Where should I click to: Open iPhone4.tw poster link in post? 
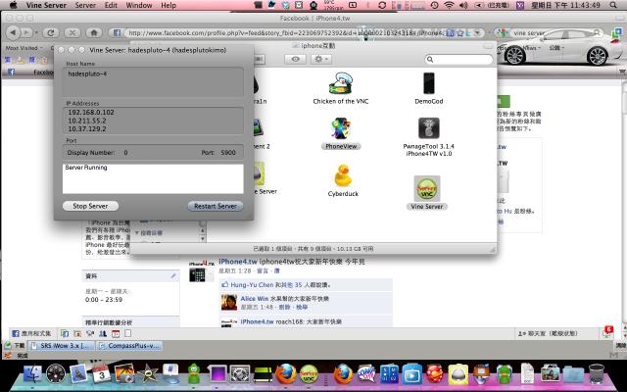(x=238, y=262)
